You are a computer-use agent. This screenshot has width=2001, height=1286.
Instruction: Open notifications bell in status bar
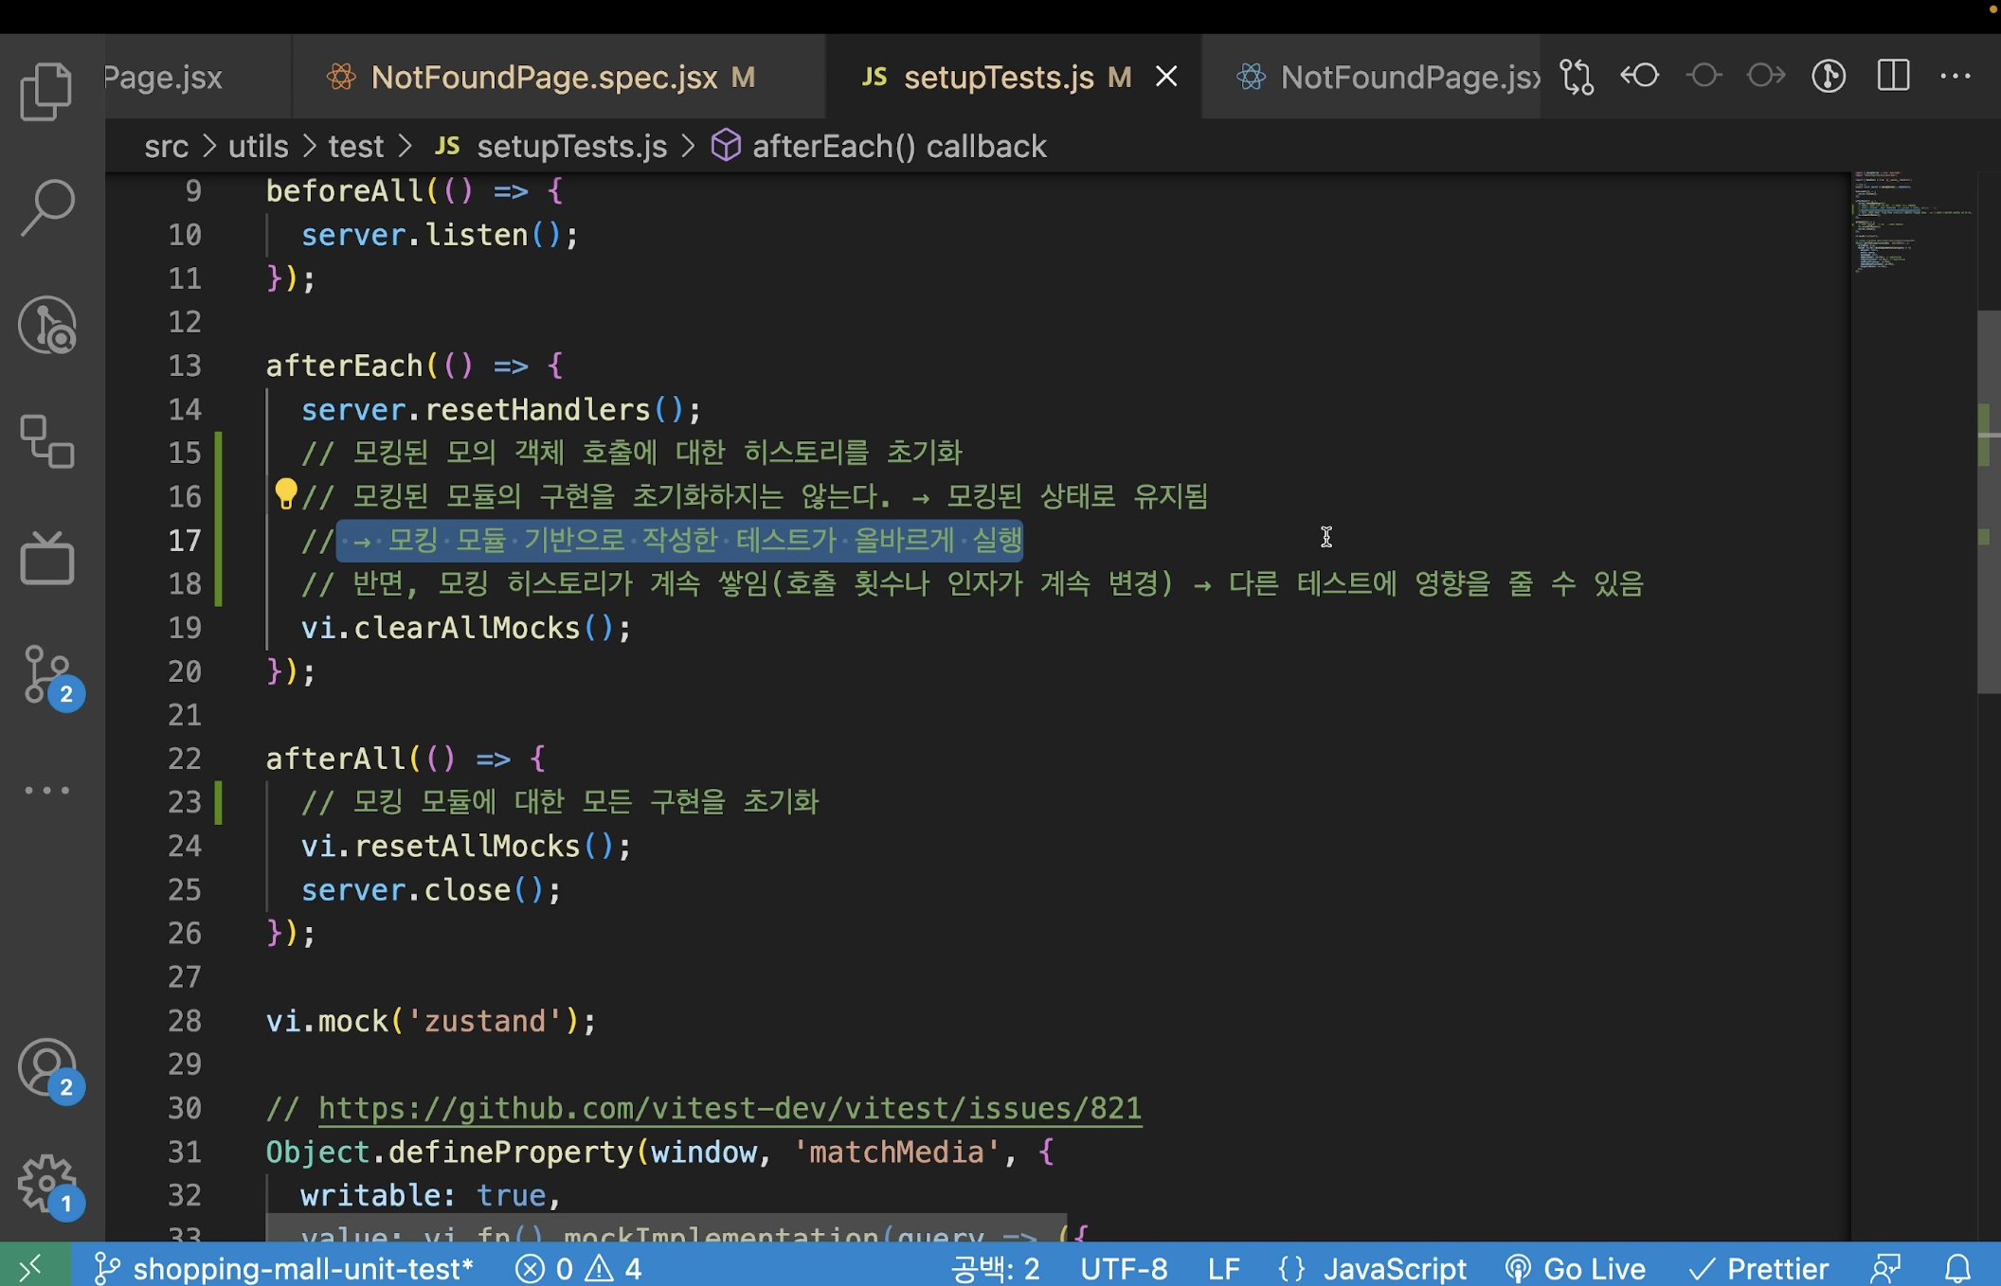[1957, 1268]
